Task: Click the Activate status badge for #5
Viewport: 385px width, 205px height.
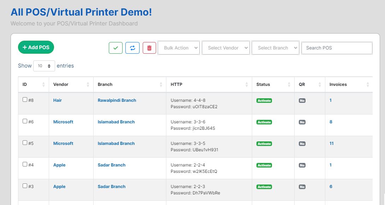Action: (264, 144)
